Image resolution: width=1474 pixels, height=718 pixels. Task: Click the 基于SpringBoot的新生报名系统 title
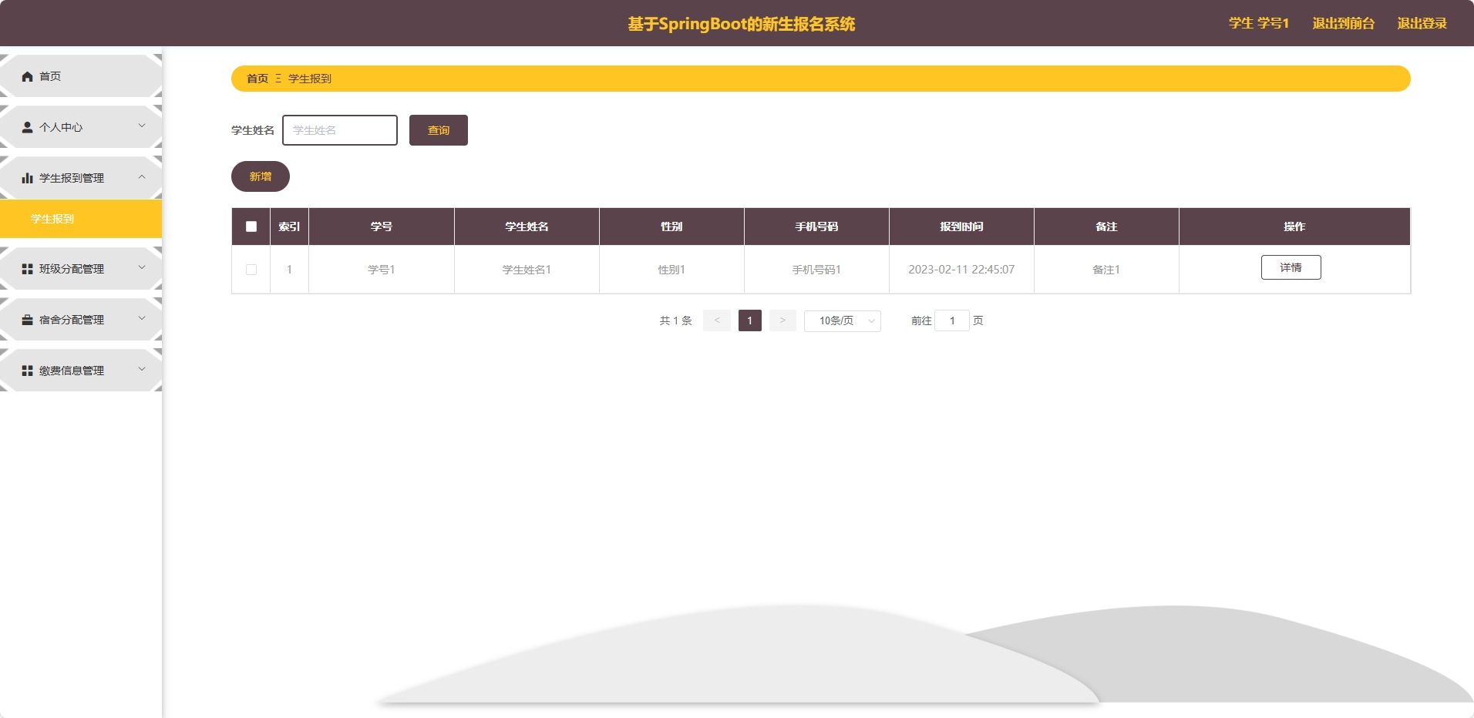click(x=741, y=24)
